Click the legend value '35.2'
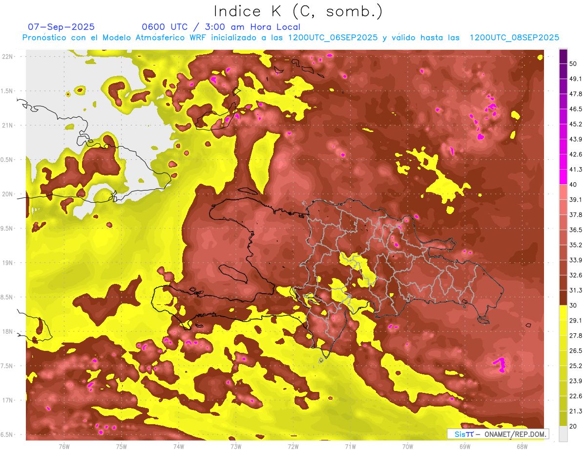 click(575, 245)
